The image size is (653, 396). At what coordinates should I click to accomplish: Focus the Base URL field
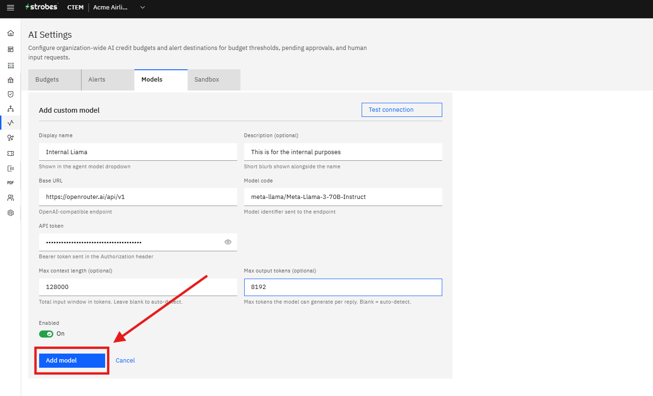coord(138,197)
